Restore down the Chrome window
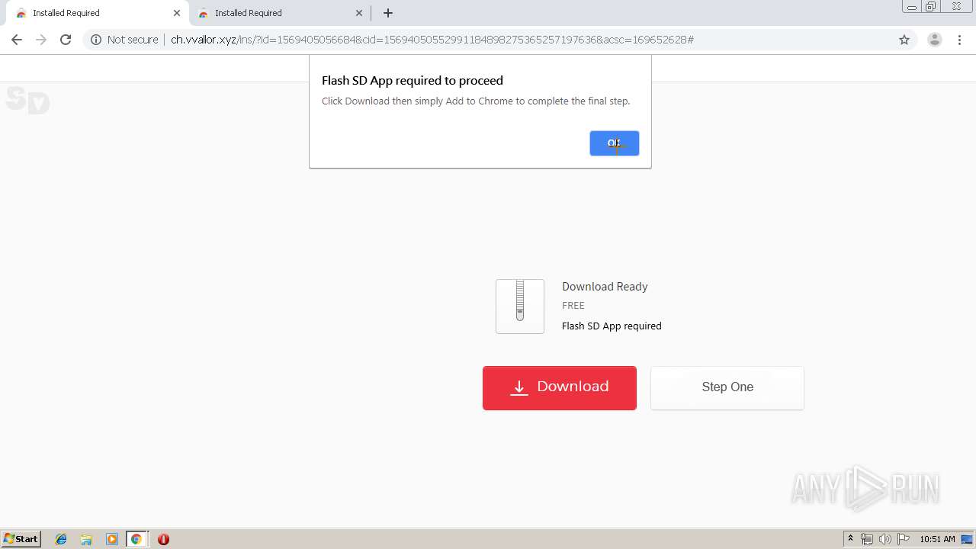This screenshot has height=549, width=976. tap(931, 7)
